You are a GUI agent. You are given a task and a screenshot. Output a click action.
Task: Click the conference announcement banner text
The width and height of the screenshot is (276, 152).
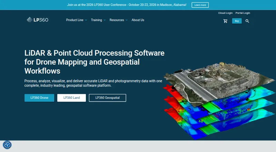127,5
